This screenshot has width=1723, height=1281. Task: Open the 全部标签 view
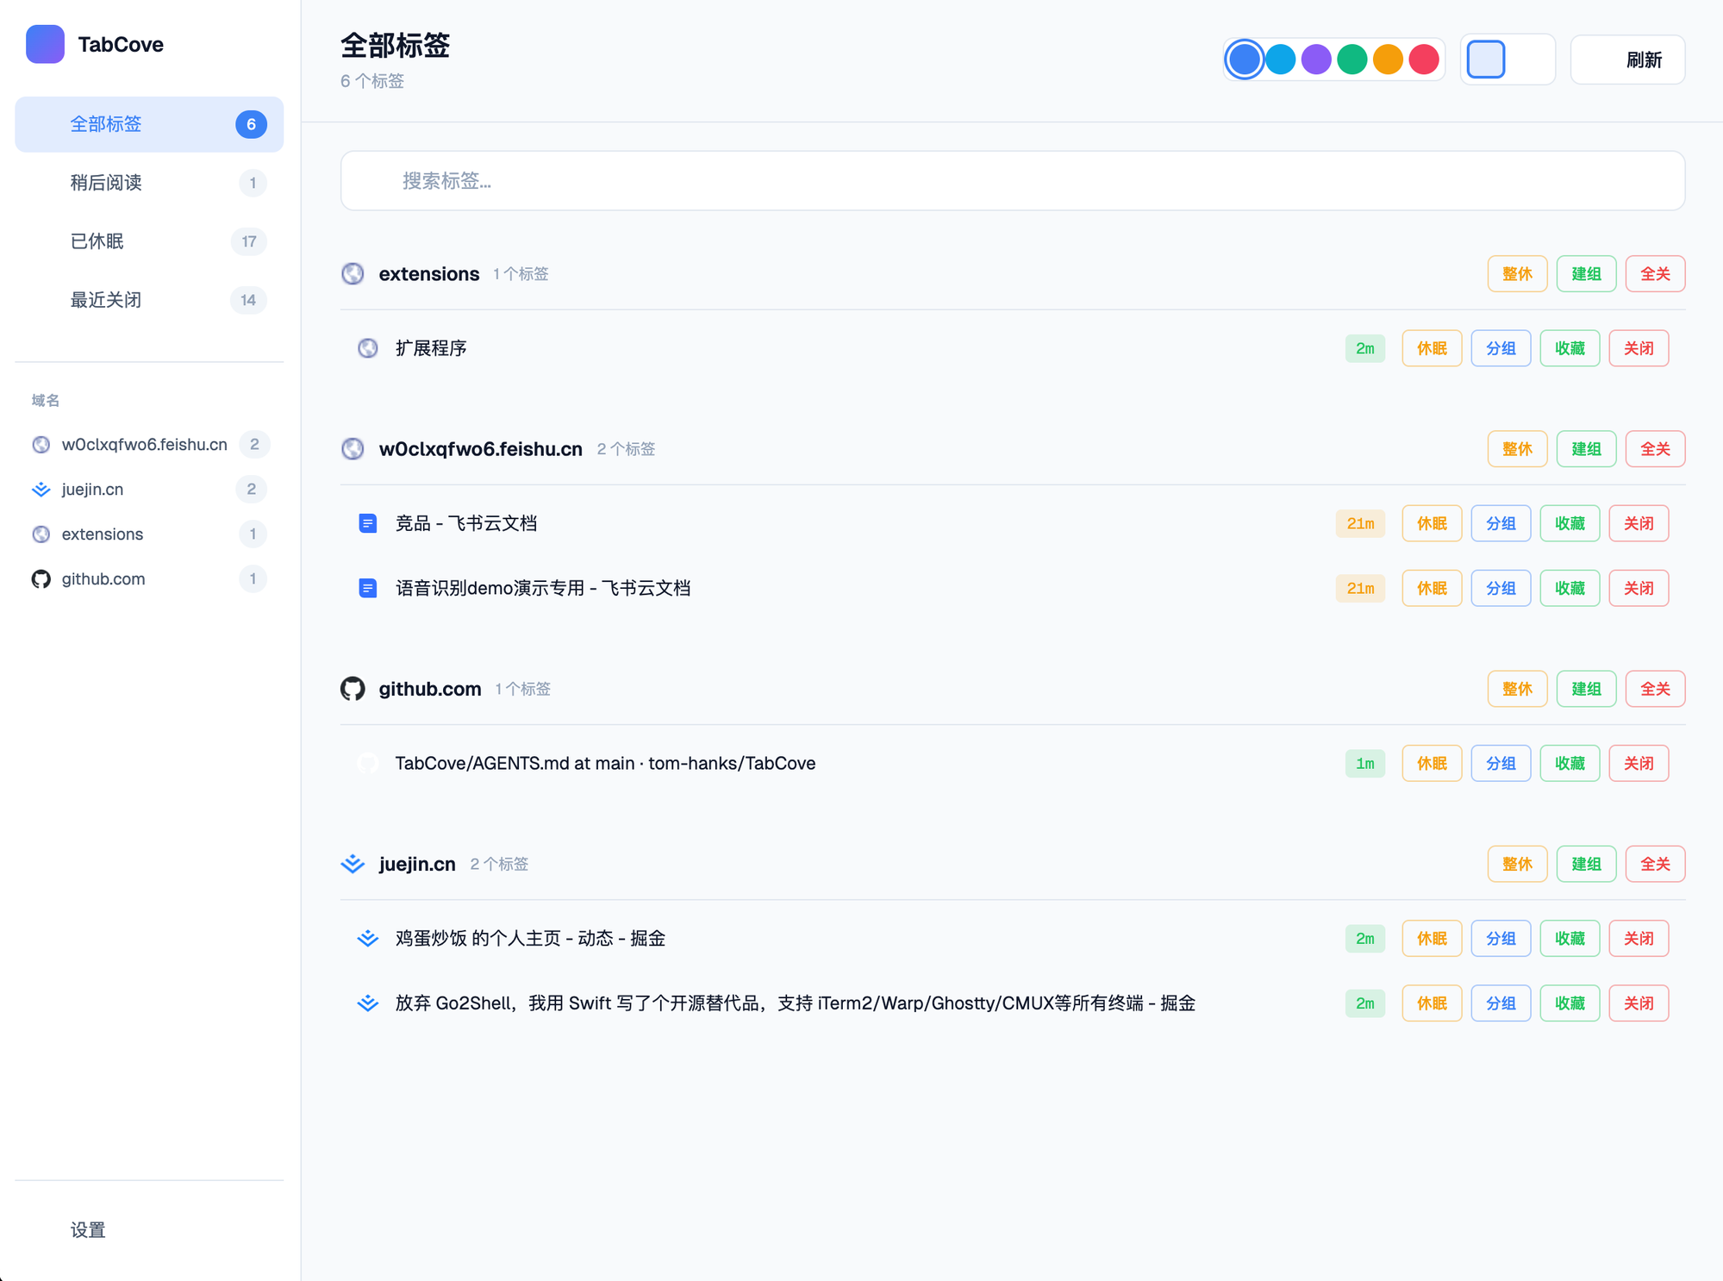pos(149,124)
